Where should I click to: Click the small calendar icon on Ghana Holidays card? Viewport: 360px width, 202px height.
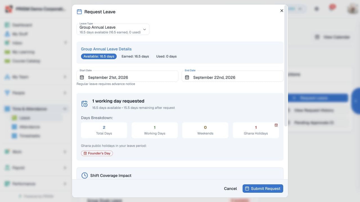pyautogui.click(x=276, y=125)
